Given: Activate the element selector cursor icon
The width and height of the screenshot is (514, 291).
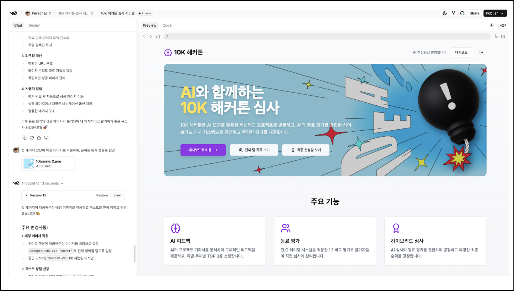Looking at the screenshot, I should coord(496,36).
